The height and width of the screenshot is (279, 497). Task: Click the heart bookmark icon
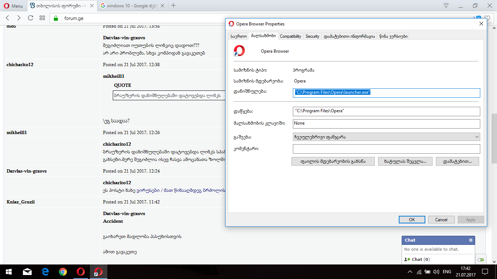[487, 18]
